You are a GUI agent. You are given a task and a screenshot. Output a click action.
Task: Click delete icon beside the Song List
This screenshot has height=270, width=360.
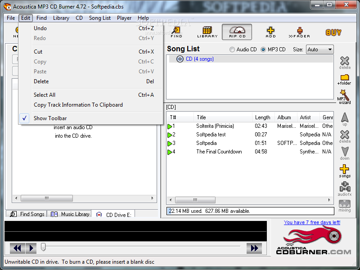pyautogui.click(x=345, y=63)
